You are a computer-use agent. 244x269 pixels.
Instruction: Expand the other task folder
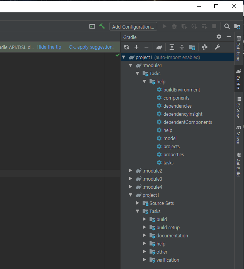pos(145,252)
